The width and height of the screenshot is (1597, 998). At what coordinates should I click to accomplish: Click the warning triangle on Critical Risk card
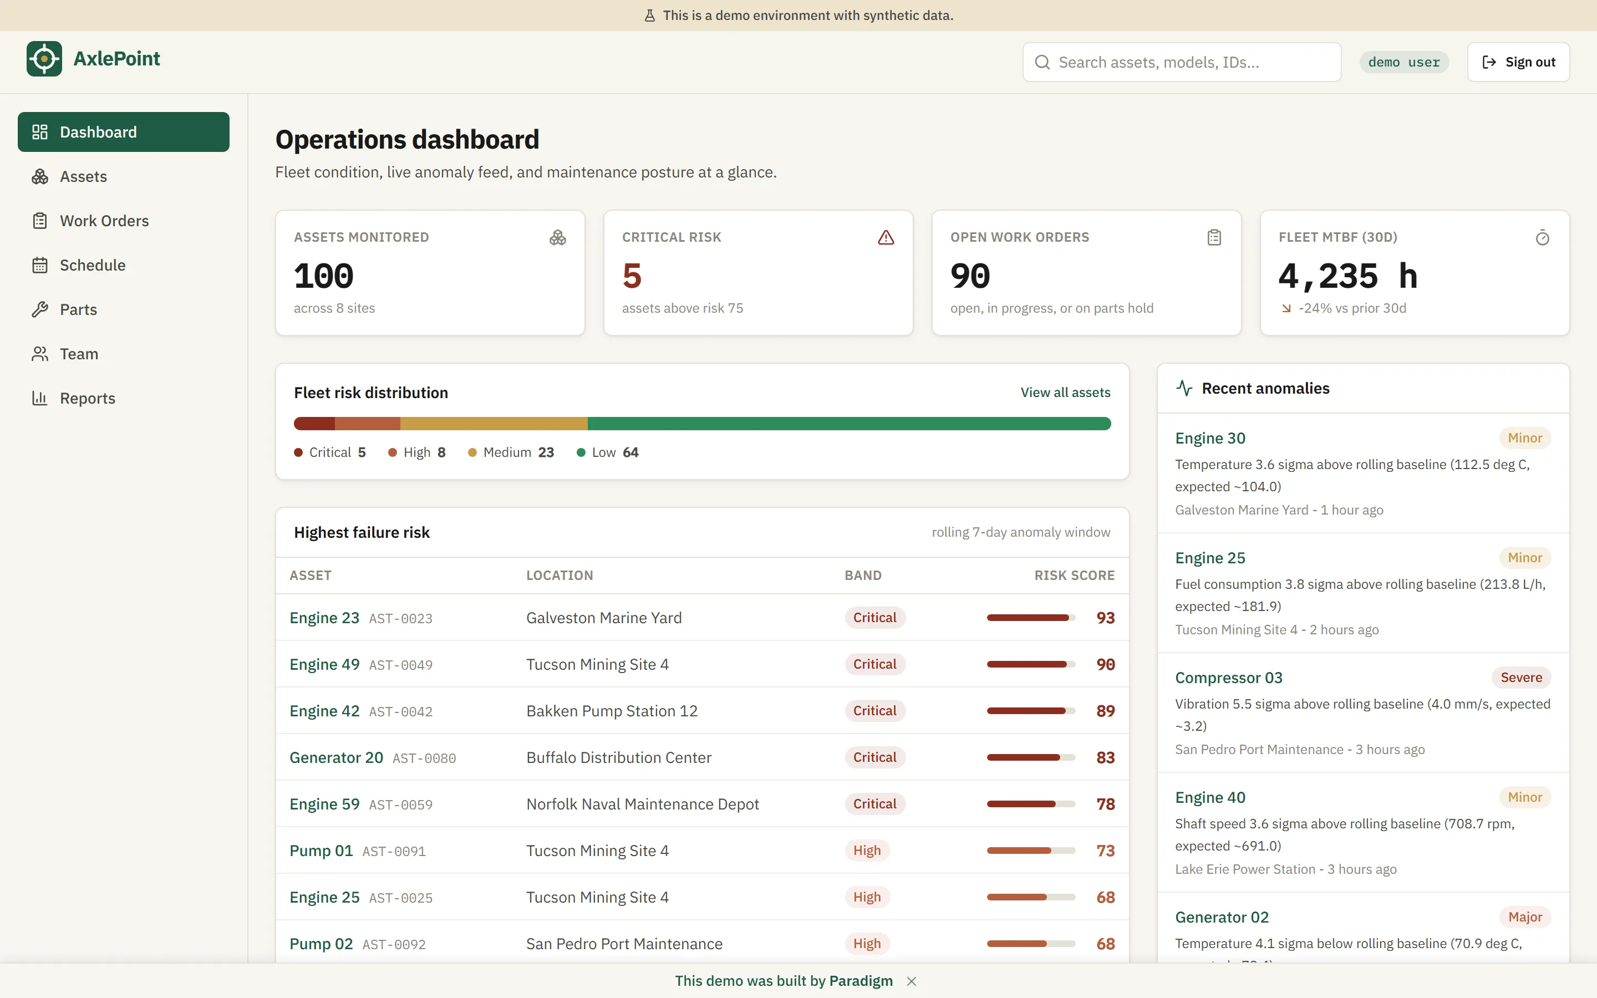click(886, 238)
